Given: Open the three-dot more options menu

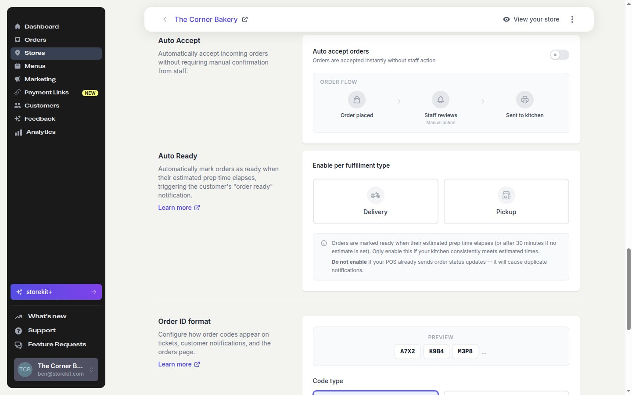Looking at the screenshot, I should pyautogui.click(x=572, y=19).
